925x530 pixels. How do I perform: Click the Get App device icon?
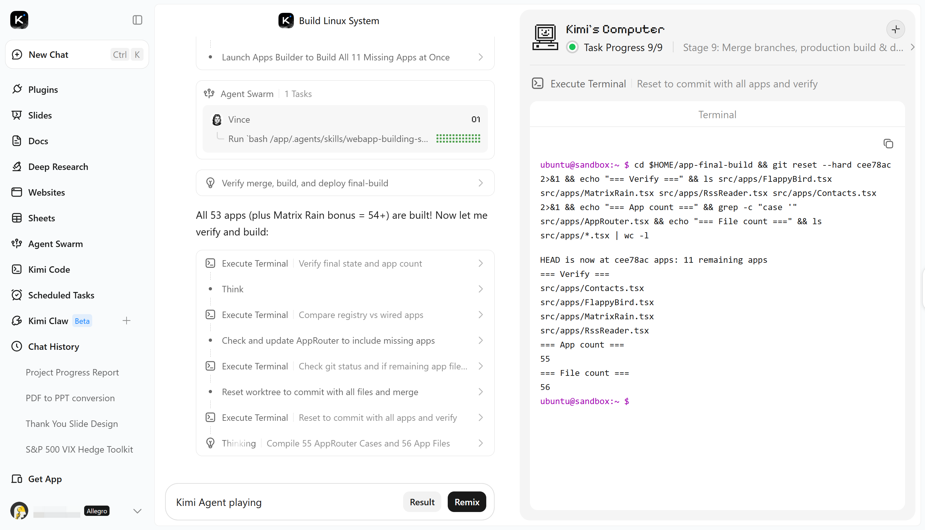[17, 479]
